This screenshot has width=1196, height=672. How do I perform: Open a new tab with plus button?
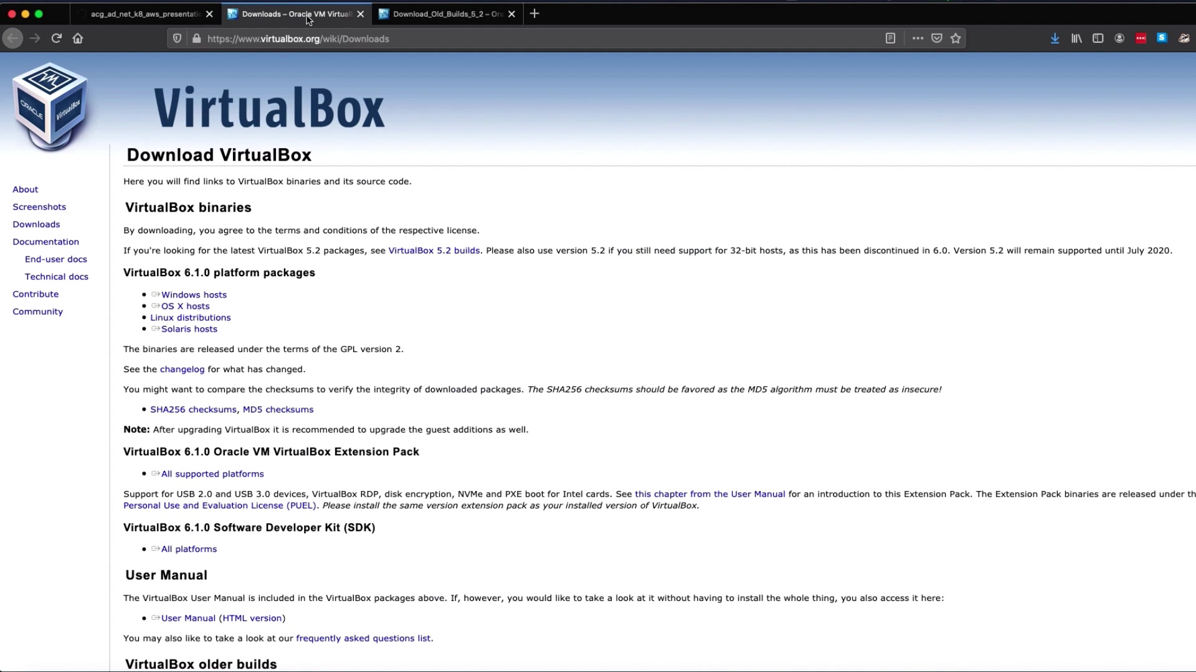pyautogui.click(x=534, y=14)
